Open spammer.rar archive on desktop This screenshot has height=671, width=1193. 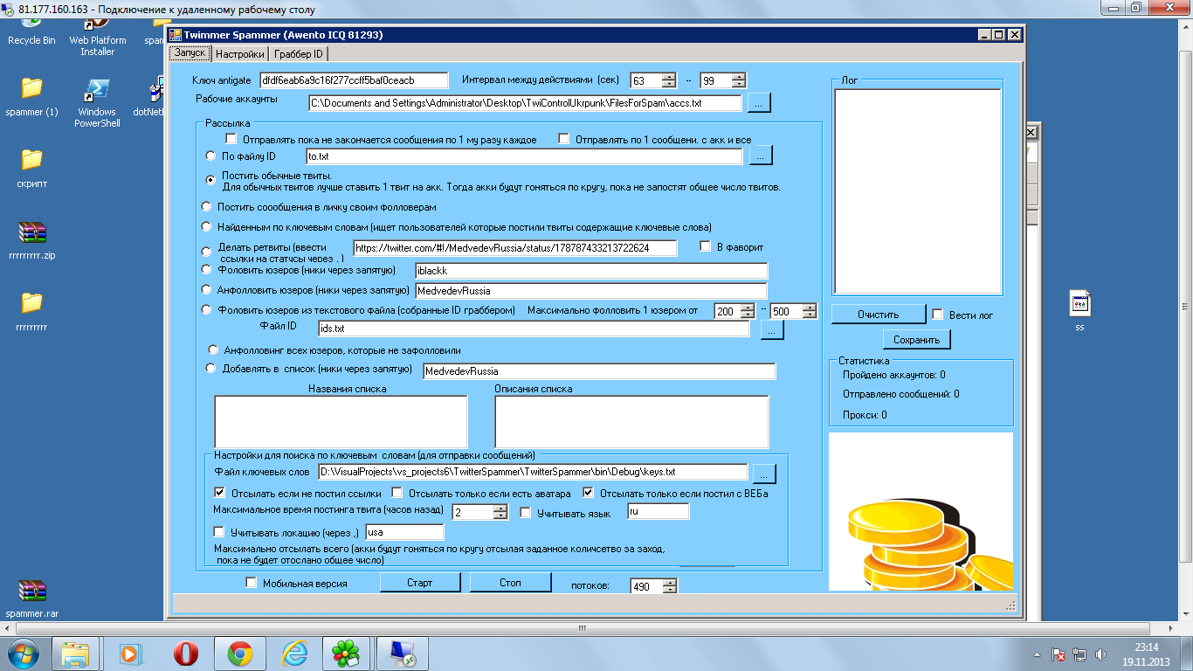pos(31,598)
